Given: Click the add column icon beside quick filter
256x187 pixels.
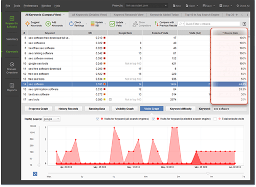Looking at the screenshot, I should [x=244, y=24].
